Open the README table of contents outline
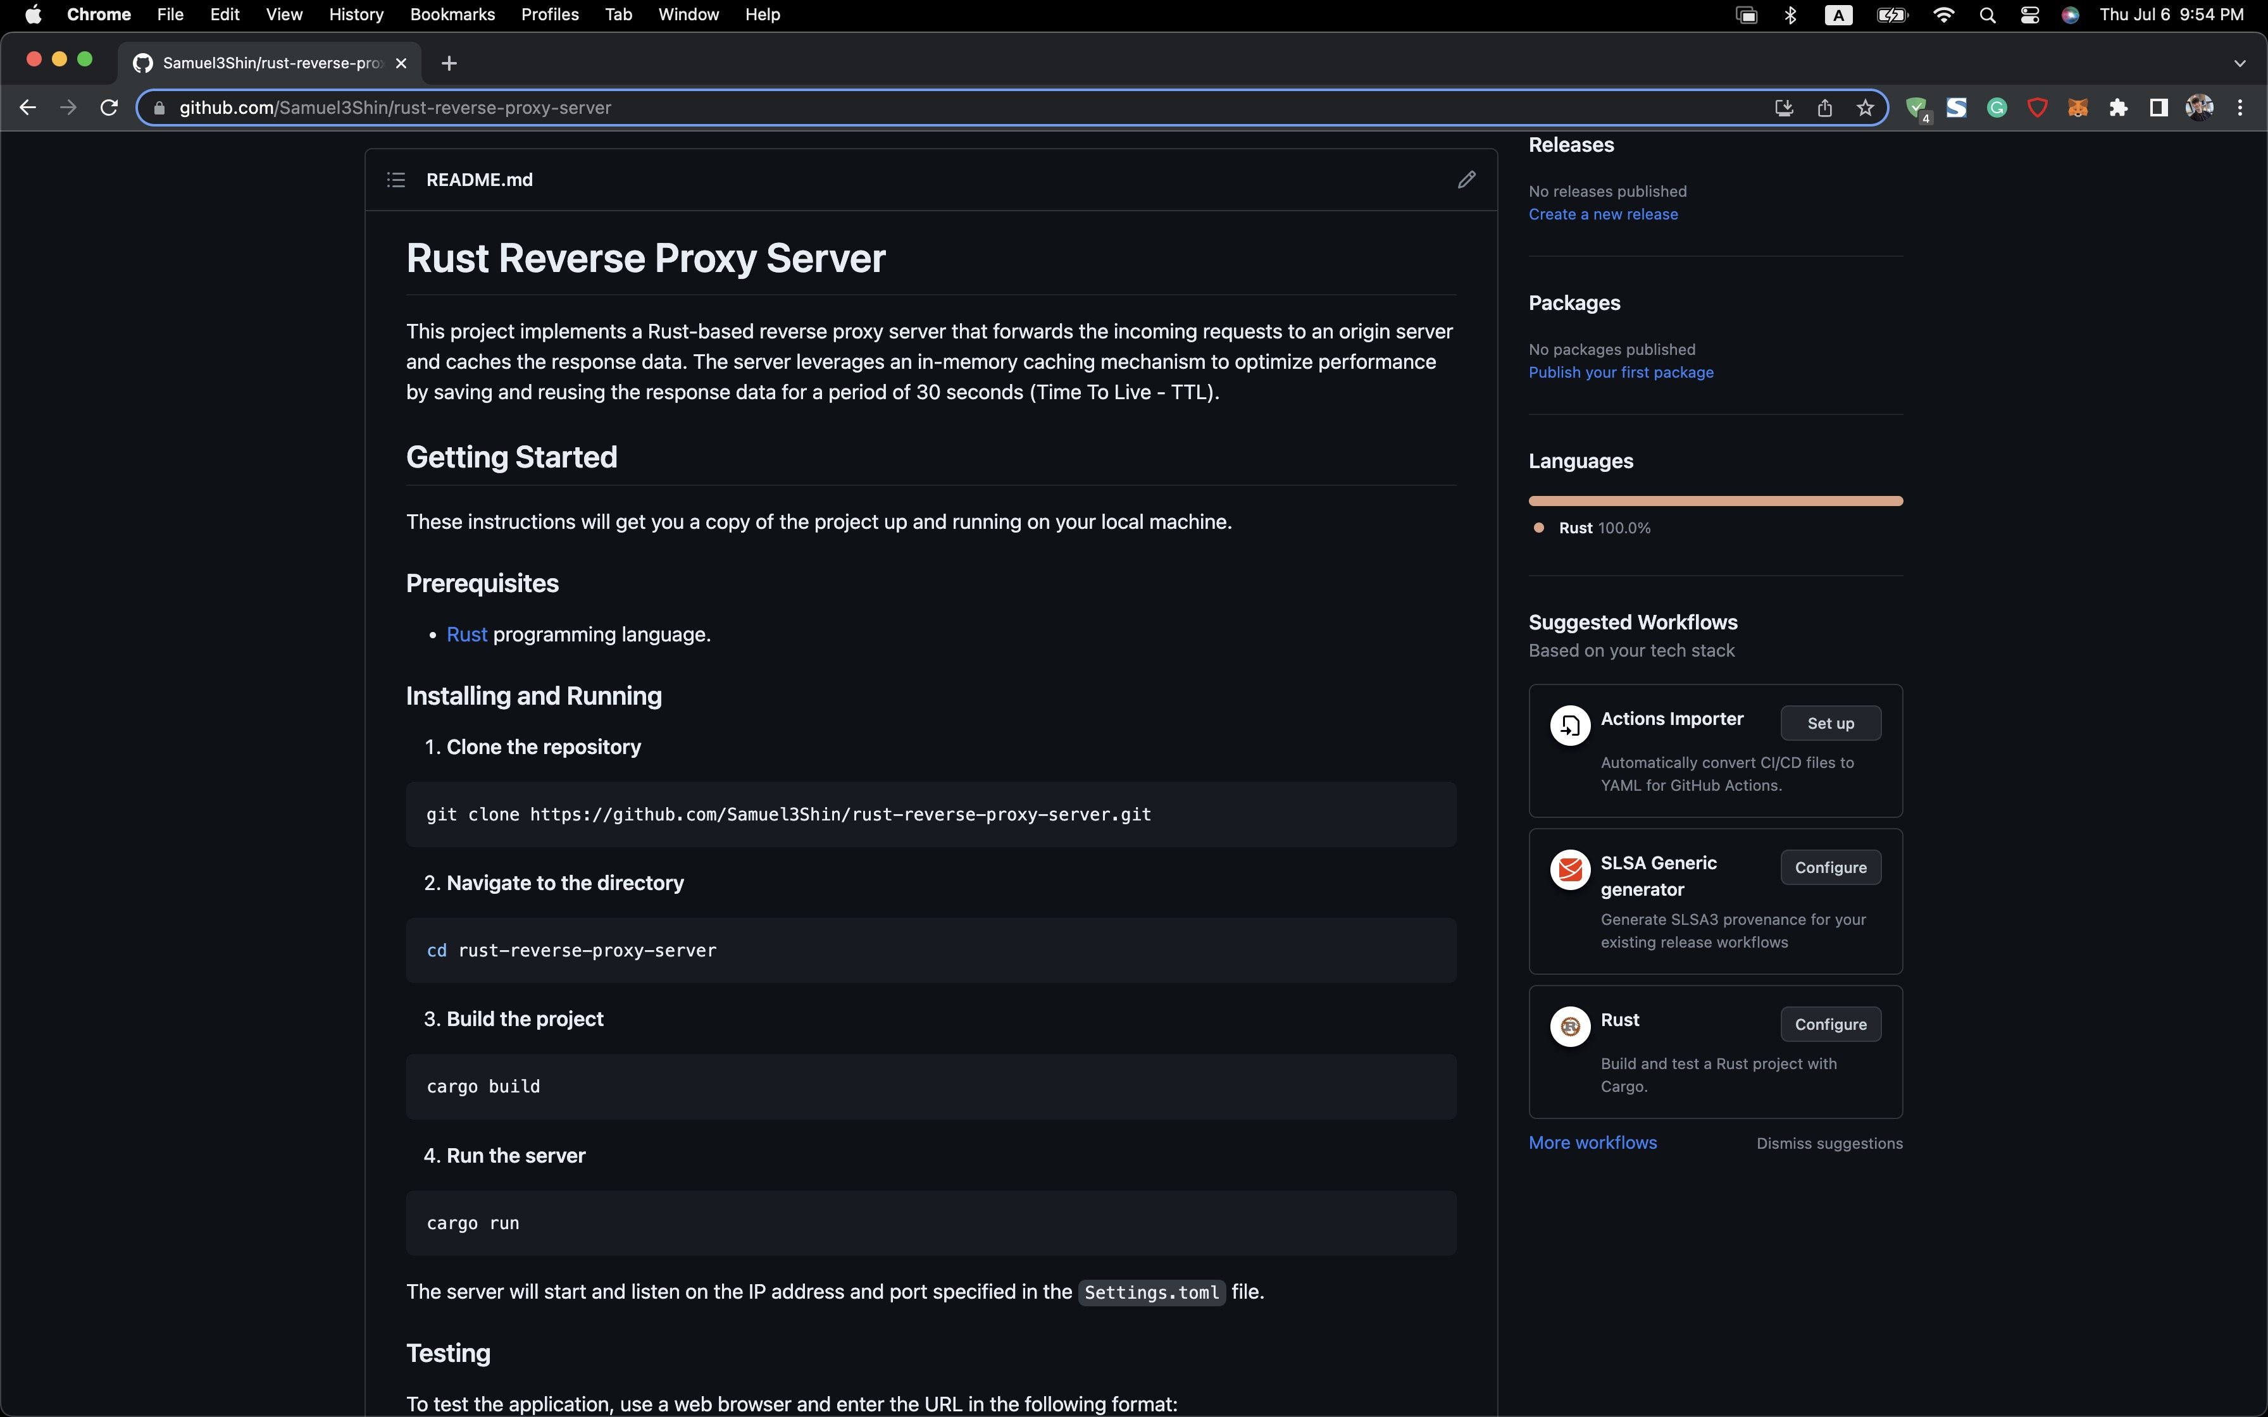The height and width of the screenshot is (1417, 2268). [x=396, y=180]
